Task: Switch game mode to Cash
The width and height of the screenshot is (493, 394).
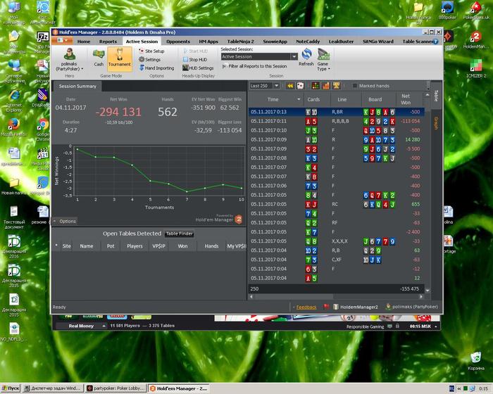Action: (99, 58)
